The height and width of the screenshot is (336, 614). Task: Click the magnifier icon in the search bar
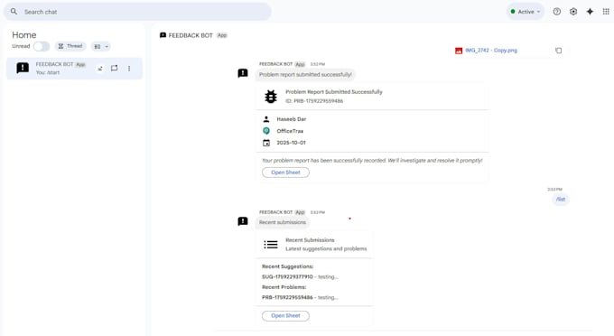tap(14, 12)
